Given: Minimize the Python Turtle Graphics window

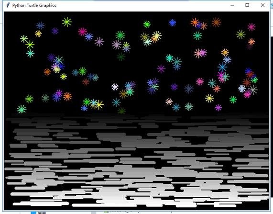Looking at the screenshot, I should pos(232,5).
